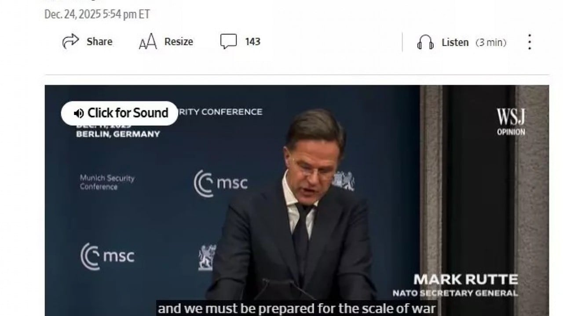Image resolution: width=563 pixels, height=316 pixels.
Task: Click the Share label
Action: tap(99, 42)
